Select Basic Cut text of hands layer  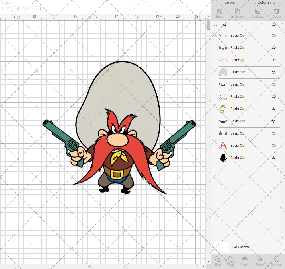(238, 60)
